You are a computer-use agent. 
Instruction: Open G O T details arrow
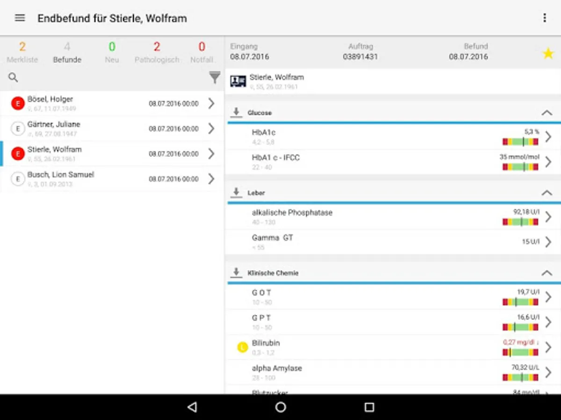[x=548, y=297]
